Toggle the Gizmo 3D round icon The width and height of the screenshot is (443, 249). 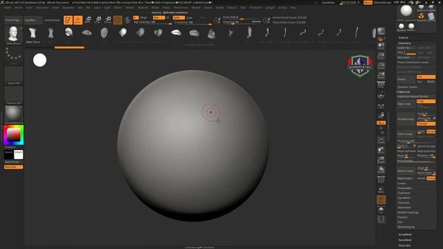pyautogui.click(x=118, y=20)
